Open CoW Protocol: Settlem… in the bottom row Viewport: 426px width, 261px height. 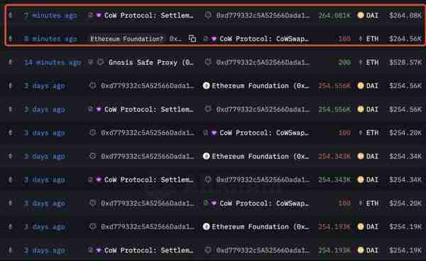pyautogui.click(x=148, y=250)
